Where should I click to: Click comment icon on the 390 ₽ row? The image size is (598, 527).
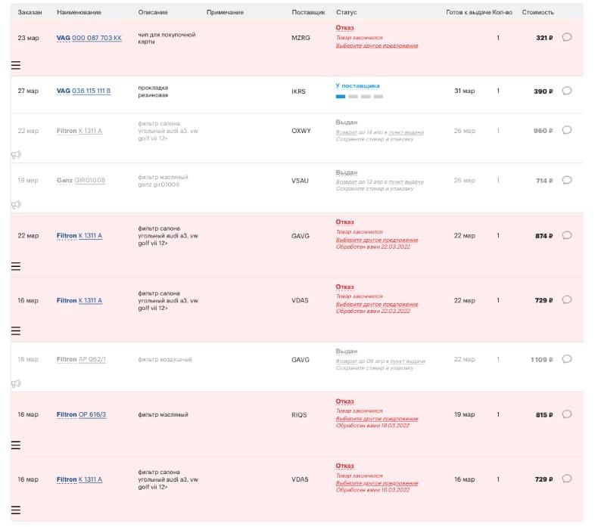[567, 91]
